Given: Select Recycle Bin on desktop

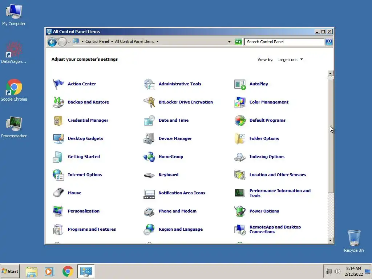Looking at the screenshot, I should click(354, 241).
